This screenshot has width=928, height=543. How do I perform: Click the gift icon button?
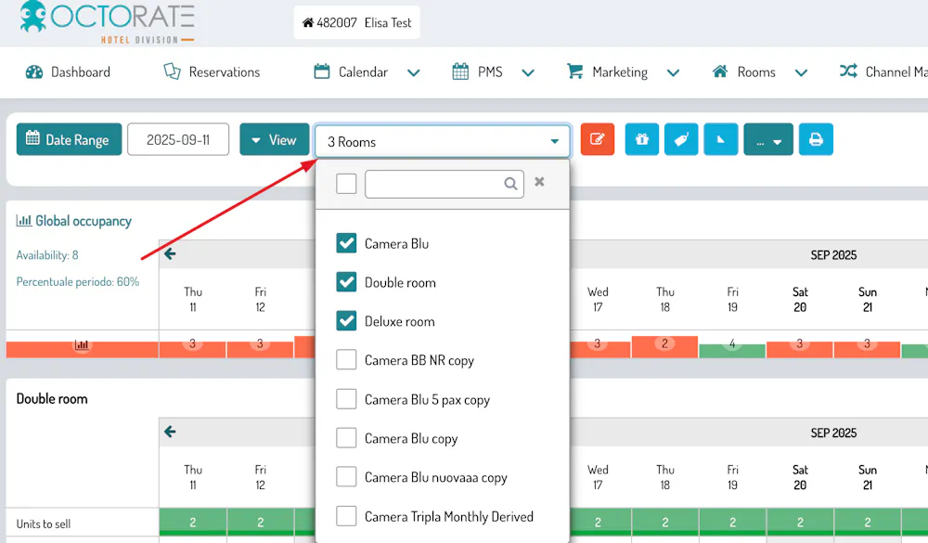pyautogui.click(x=641, y=139)
